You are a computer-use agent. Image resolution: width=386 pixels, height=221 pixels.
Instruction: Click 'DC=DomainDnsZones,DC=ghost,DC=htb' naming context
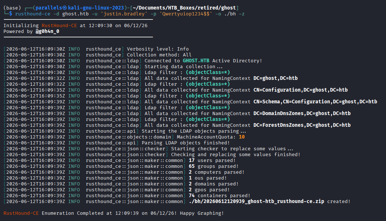click(x=302, y=114)
